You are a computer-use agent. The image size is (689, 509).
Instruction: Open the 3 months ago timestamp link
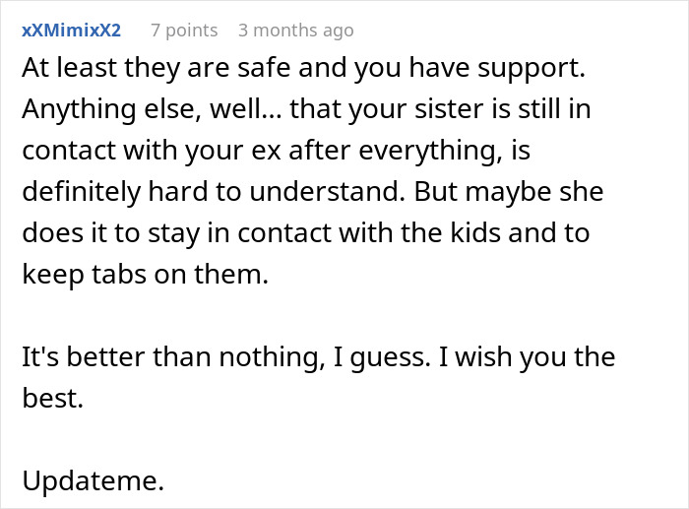pyautogui.click(x=295, y=31)
